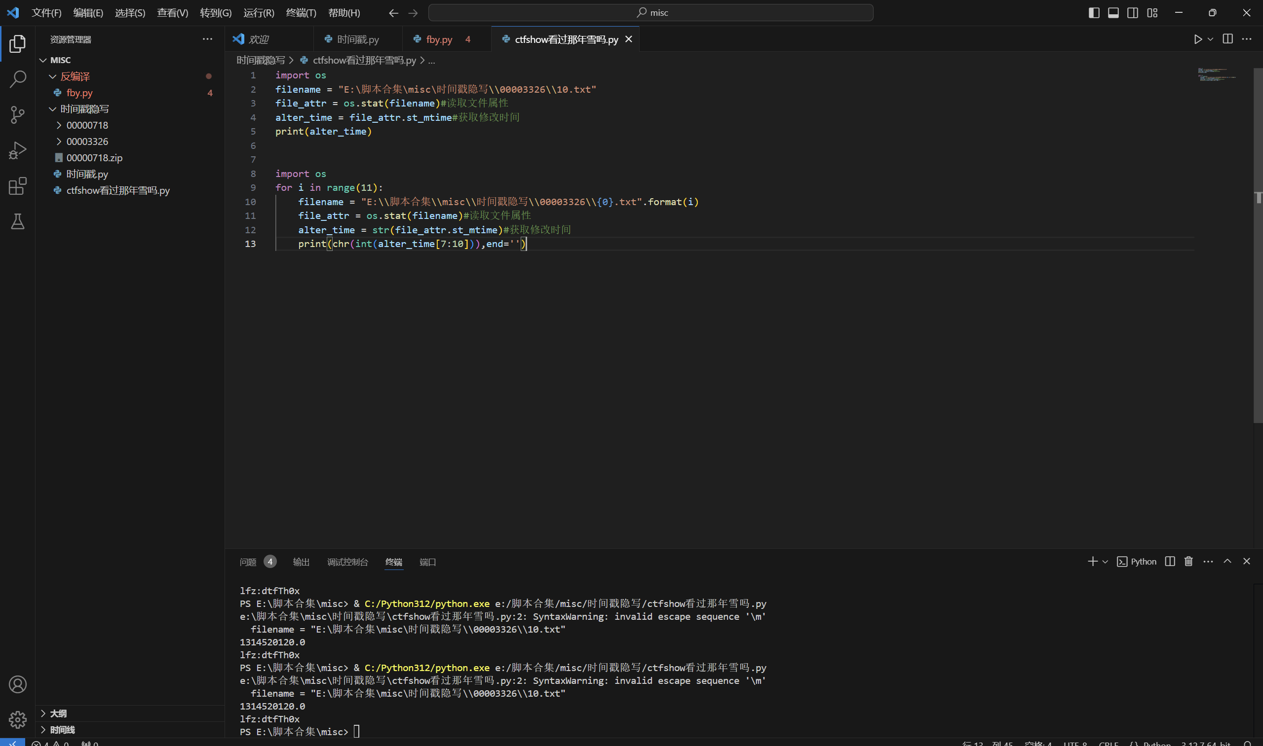This screenshot has width=1263, height=746.
Task: Collapse the MISC root folder
Action: coord(130,60)
